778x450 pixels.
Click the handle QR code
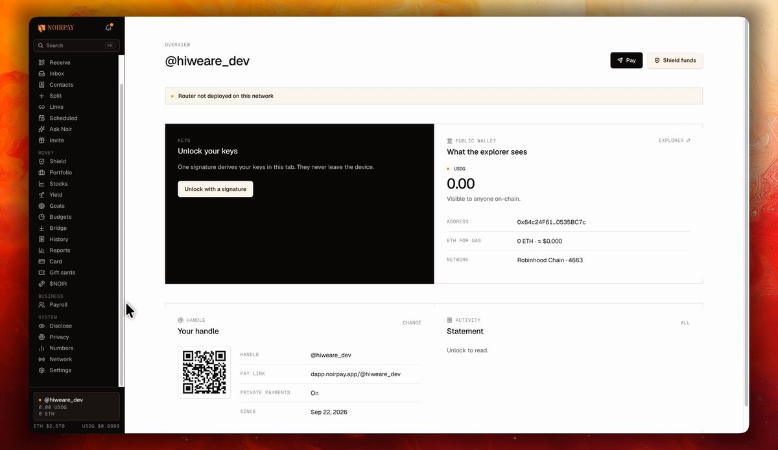(204, 372)
